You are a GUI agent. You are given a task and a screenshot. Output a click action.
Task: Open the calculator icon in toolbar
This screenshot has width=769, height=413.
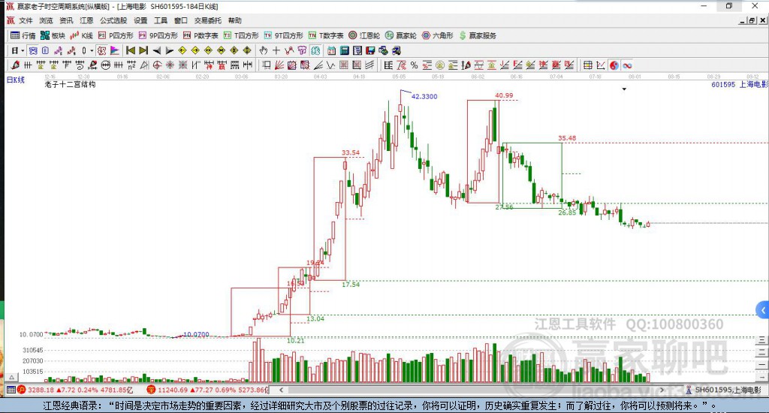(344, 50)
